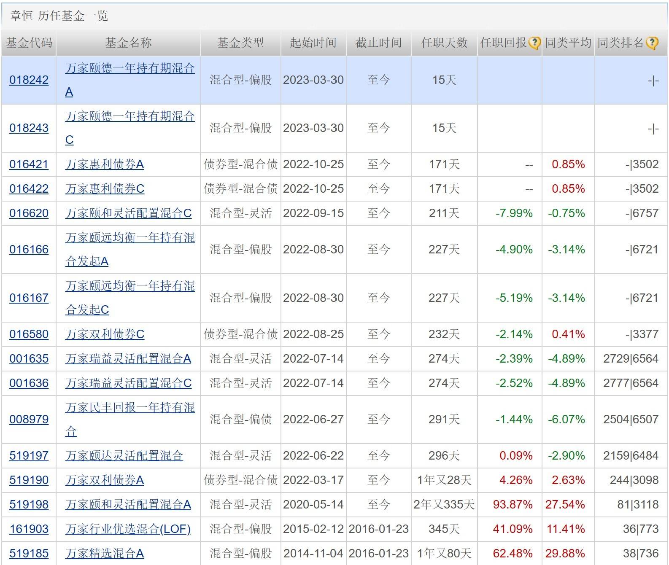Click help icon next to 同类排名 header
The image size is (669, 565).
tap(652, 43)
